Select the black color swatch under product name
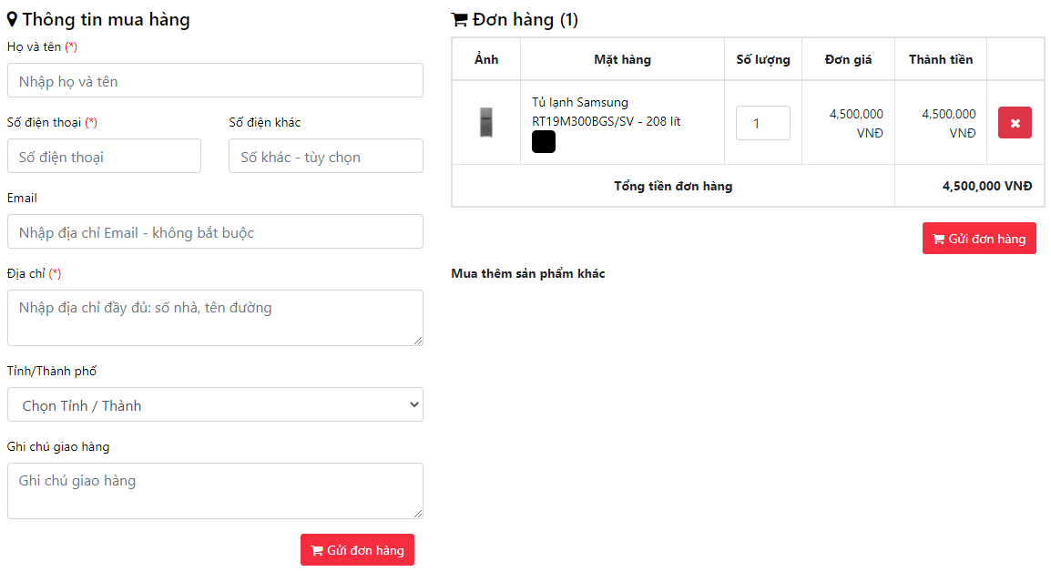 coord(544,142)
